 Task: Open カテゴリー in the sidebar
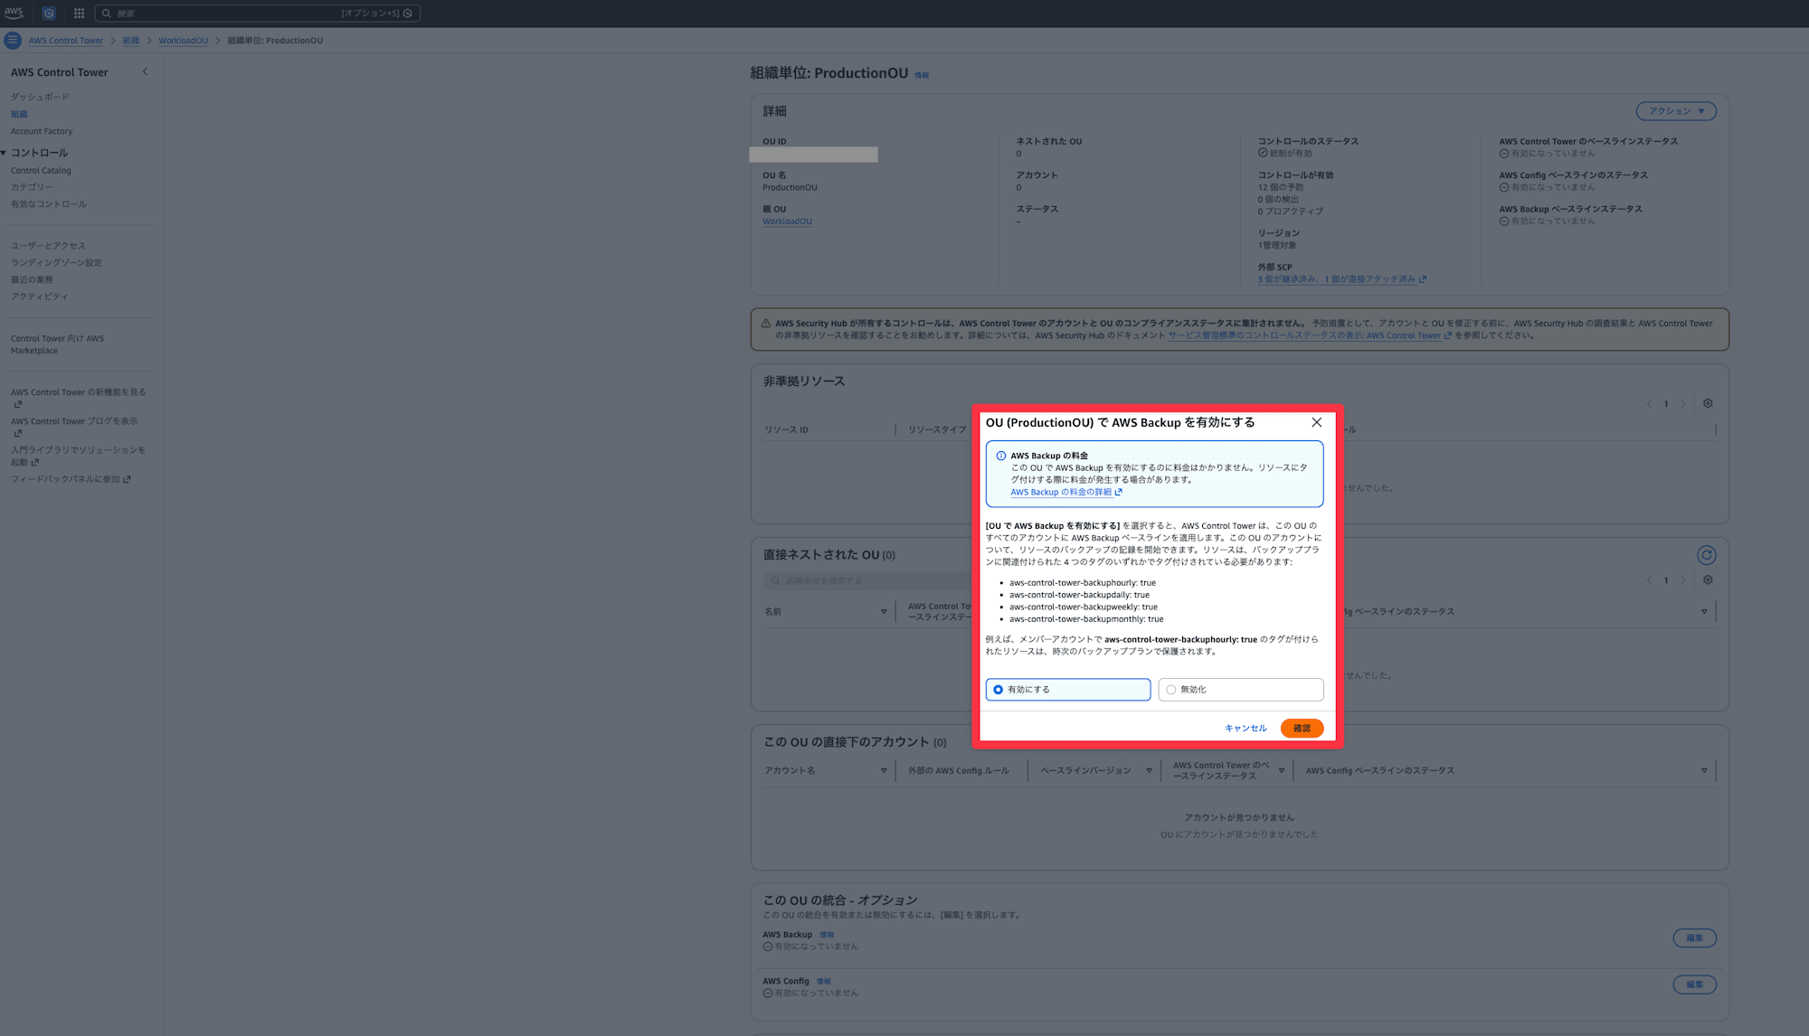(x=32, y=187)
